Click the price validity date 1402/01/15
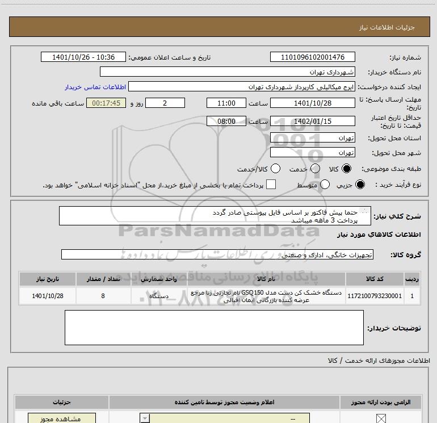Viewport: 437px width, 423px height. click(x=312, y=121)
